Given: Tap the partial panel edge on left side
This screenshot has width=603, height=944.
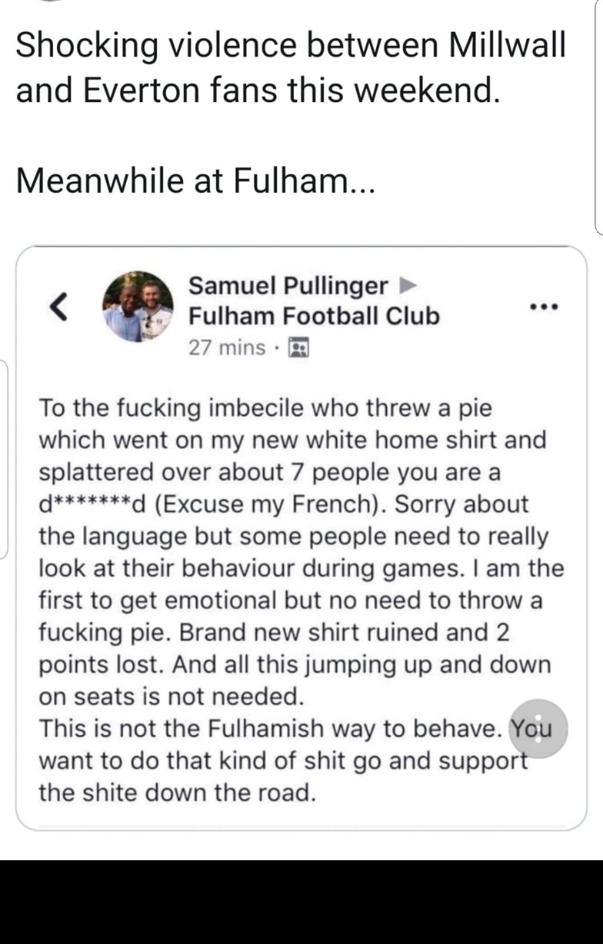Looking at the screenshot, I should (x=3, y=459).
